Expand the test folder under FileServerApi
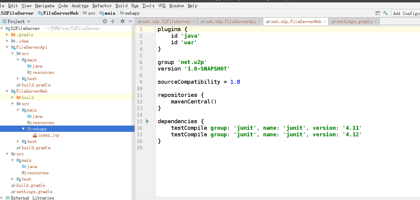The image size is (420, 200). pyautogui.click(x=18, y=78)
